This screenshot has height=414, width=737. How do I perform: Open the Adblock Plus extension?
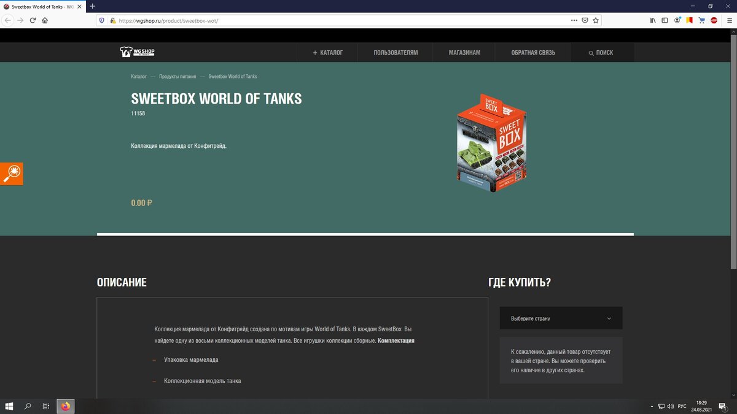[x=714, y=20]
